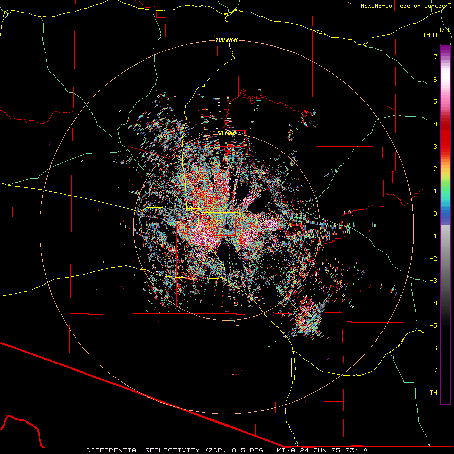The height and width of the screenshot is (454, 454).
Task: Click the 4 value on the color scale
Action: coord(435,124)
